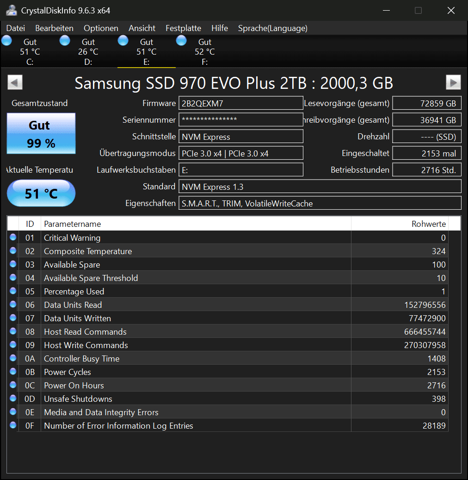Click the Laufwerksbuchstaben field E:
Screen dimensions: 468x480
pos(241,169)
